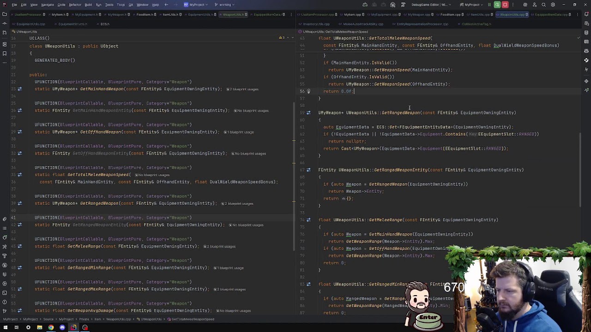This screenshot has width=591, height=332.
Task: Open the Explorer folder tool window icon
Action: coord(5,14)
